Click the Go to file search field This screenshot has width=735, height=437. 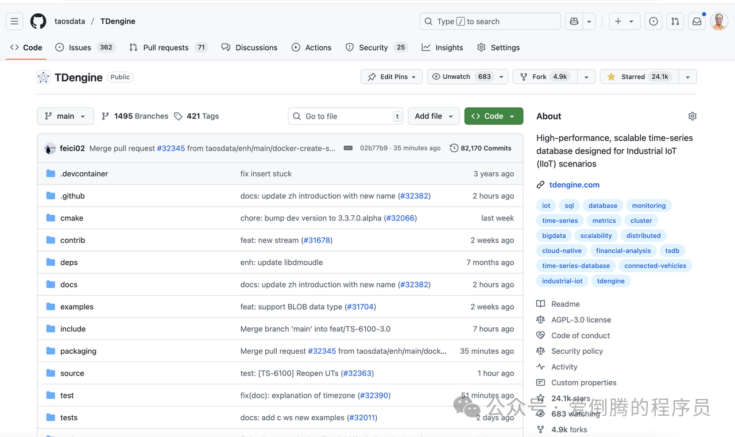pos(345,116)
